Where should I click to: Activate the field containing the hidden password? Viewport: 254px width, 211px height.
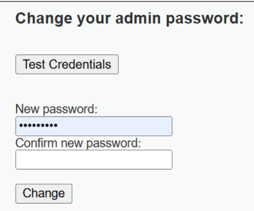pyautogui.click(x=94, y=126)
